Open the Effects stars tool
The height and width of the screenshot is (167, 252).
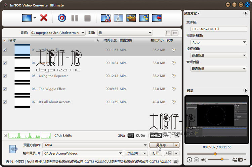pyautogui.click(x=144, y=18)
